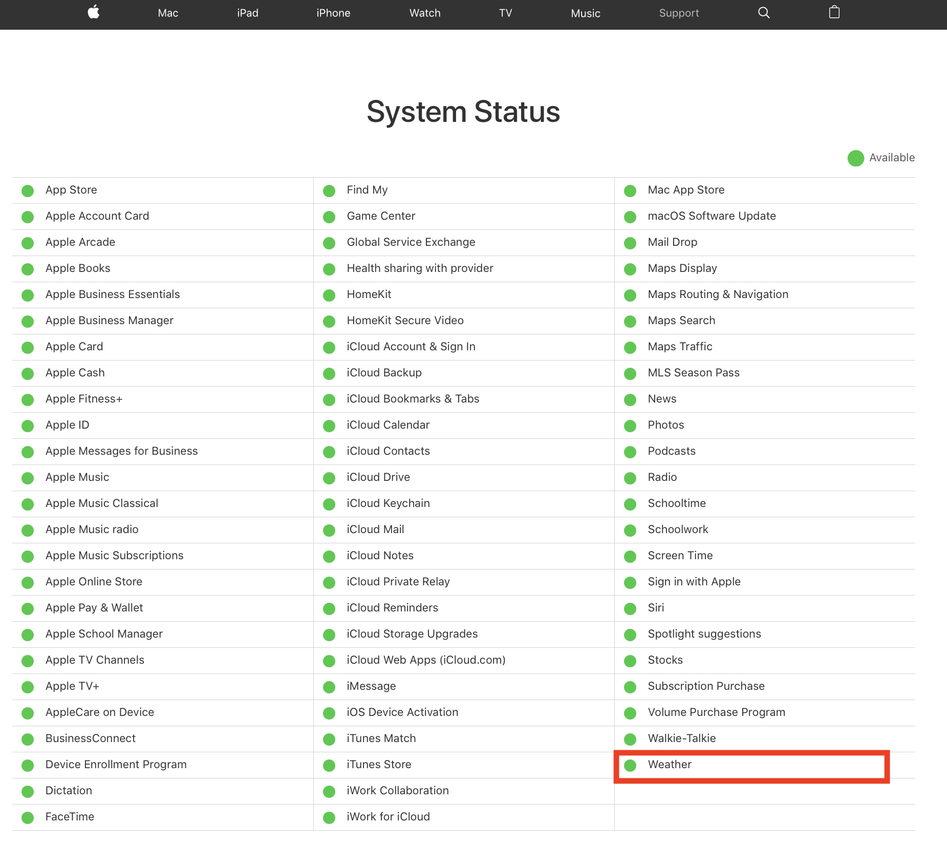Open the TV navigation item
947x845 pixels.
click(x=506, y=13)
